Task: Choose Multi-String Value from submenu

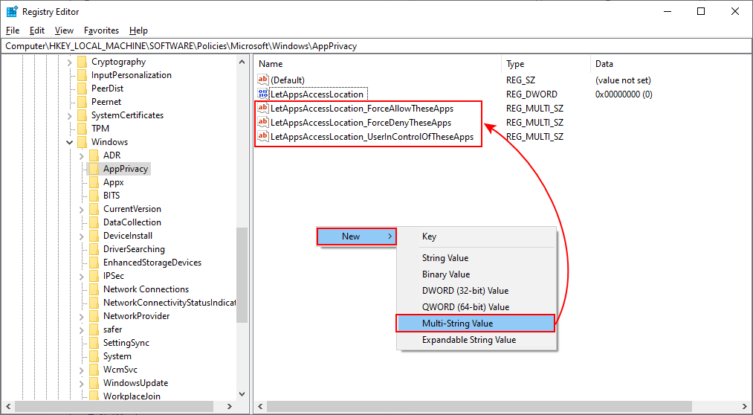Action: click(x=476, y=324)
